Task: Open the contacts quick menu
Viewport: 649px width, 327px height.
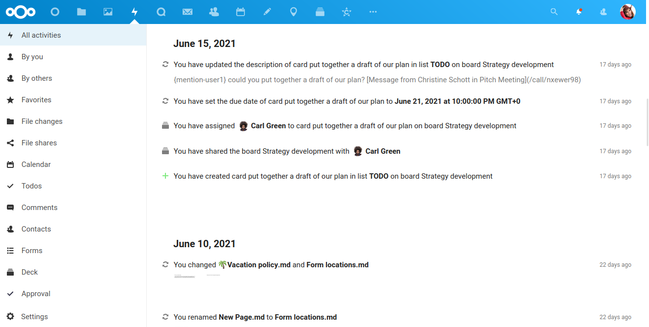Action: [603, 11]
